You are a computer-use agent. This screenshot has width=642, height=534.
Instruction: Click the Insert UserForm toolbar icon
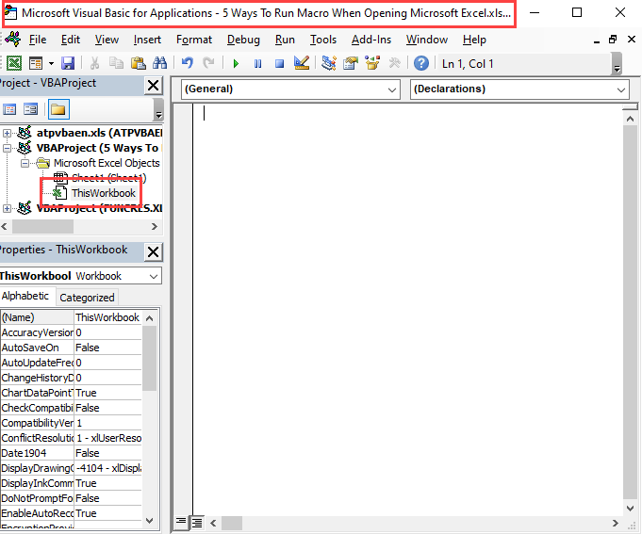click(x=36, y=63)
